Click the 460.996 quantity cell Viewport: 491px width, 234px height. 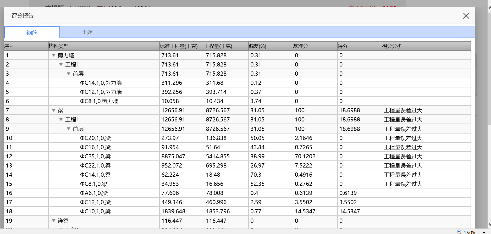pyautogui.click(x=226, y=202)
